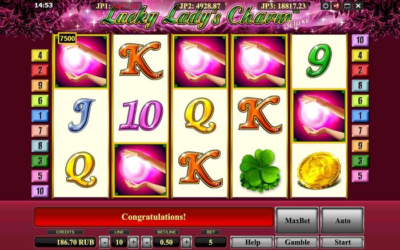Toggle payline 10 marker on right side
400x250 pixels.
(360, 40)
